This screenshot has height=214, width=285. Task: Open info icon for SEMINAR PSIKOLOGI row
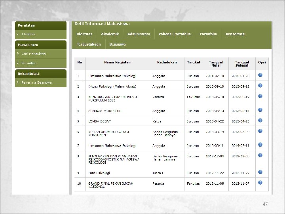point(260,110)
